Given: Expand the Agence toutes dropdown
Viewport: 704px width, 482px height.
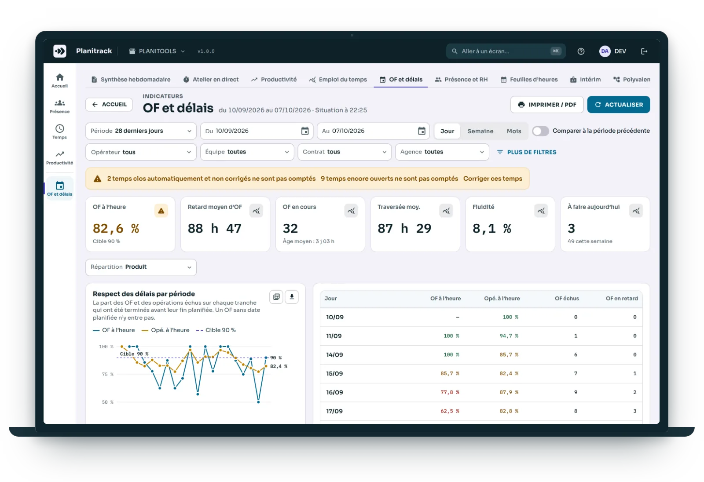Looking at the screenshot, I should point(442,152).
